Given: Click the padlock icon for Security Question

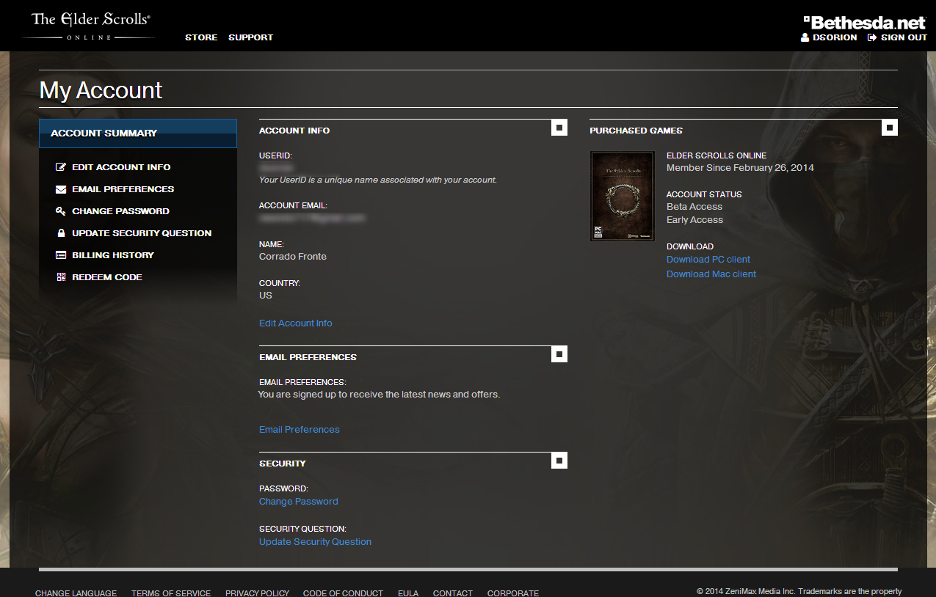Looking at the screenshot, I should 61,233.
